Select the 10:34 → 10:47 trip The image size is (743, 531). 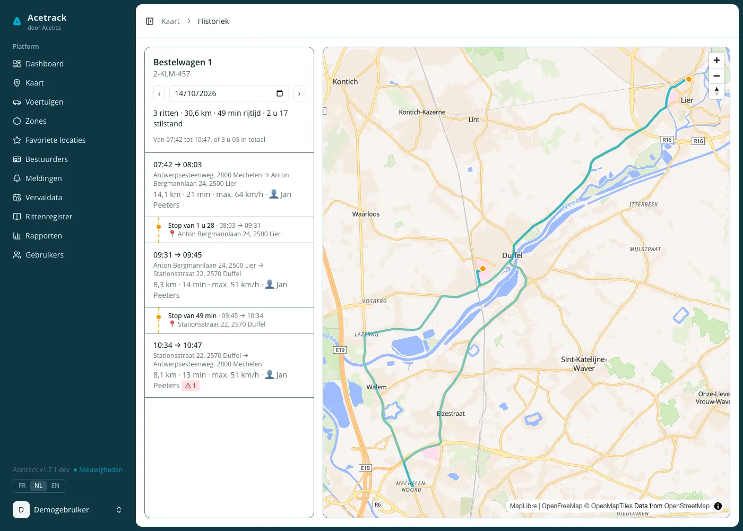pos(229,365)
